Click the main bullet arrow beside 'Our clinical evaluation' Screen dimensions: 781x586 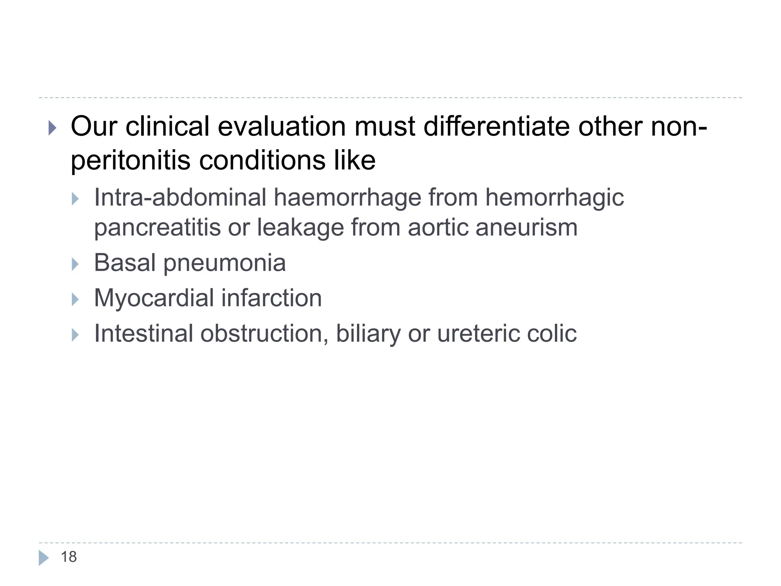click(x=53, y=128)
